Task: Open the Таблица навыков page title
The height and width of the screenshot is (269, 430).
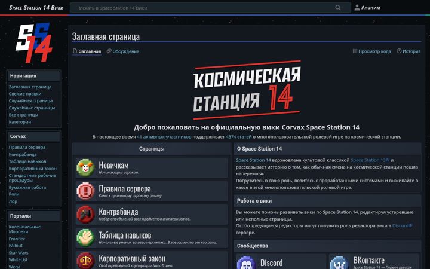Action: pos(125,236)
